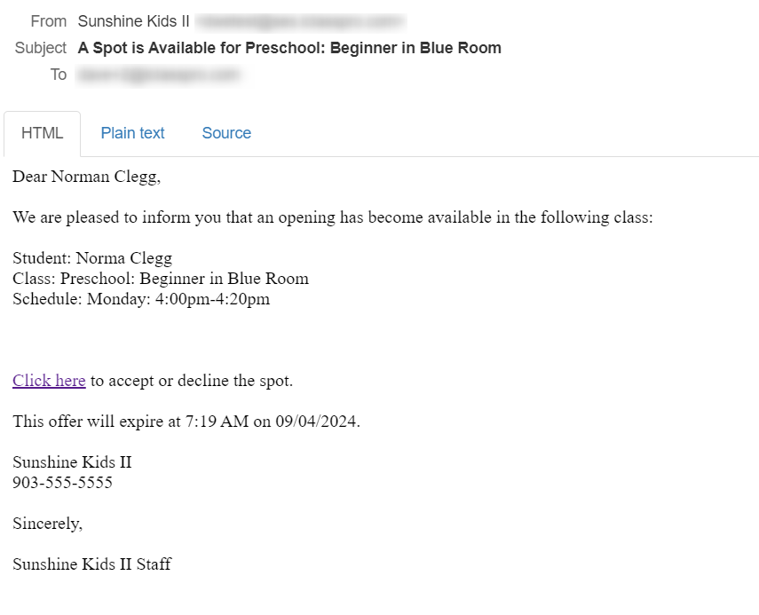Click the Sunshine Kids II Staff signature
This screenshot has width=759, height=615.
(92, 564)
